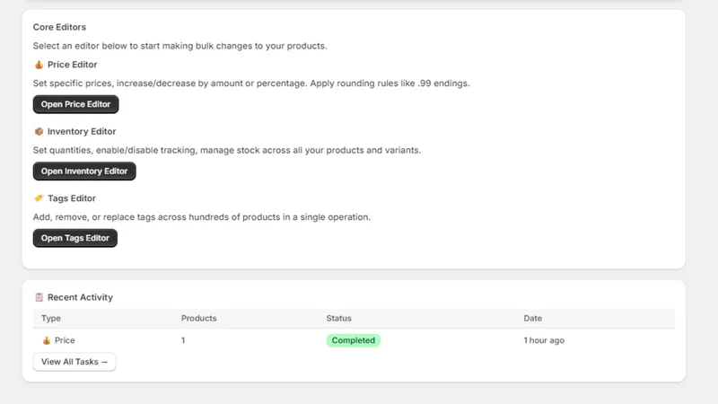Click the Status column header
Viewport: 718px width, 404px height.
(339, 319)
